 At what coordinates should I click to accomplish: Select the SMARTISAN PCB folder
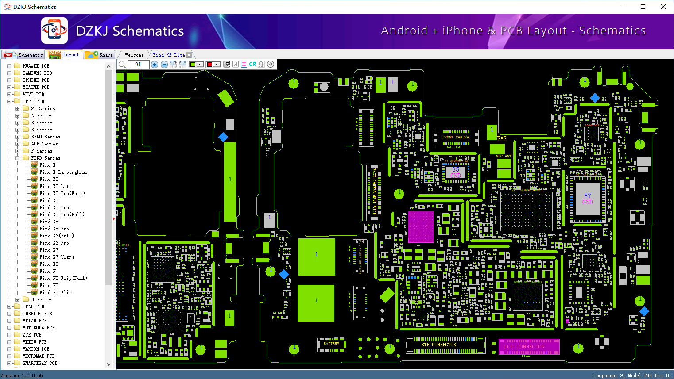tap(40, 363)
